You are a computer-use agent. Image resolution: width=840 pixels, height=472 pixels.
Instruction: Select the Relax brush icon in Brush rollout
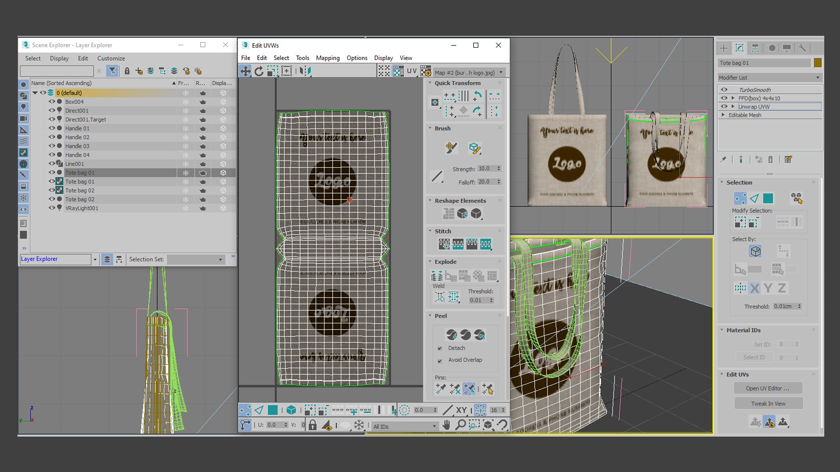pyautogui.click(x=475, y=148)
